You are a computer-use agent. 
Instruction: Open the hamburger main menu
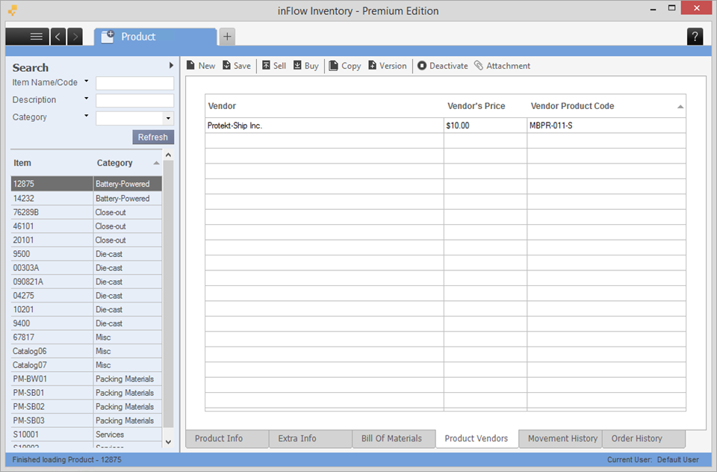click(28, 37)
